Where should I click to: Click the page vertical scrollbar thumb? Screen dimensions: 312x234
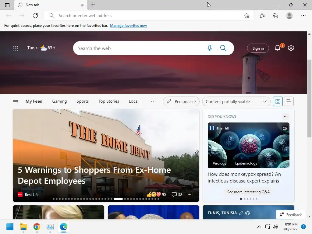tap(309, 98)
